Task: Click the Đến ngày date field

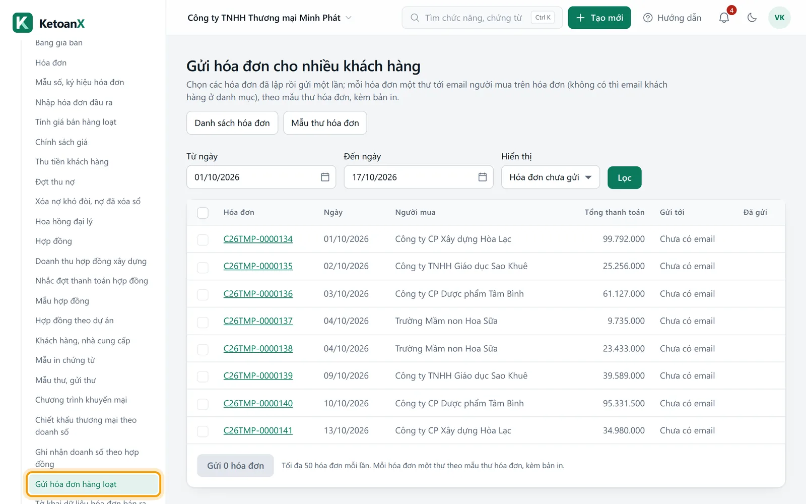Action: click(x=419, y=177)
